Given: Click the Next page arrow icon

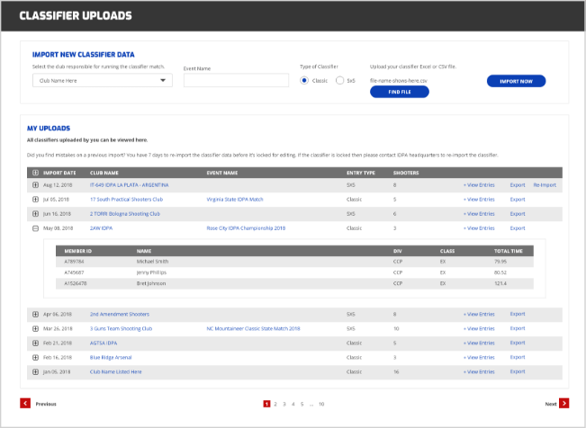Looking at the screenshot, I should coord(563,404).
